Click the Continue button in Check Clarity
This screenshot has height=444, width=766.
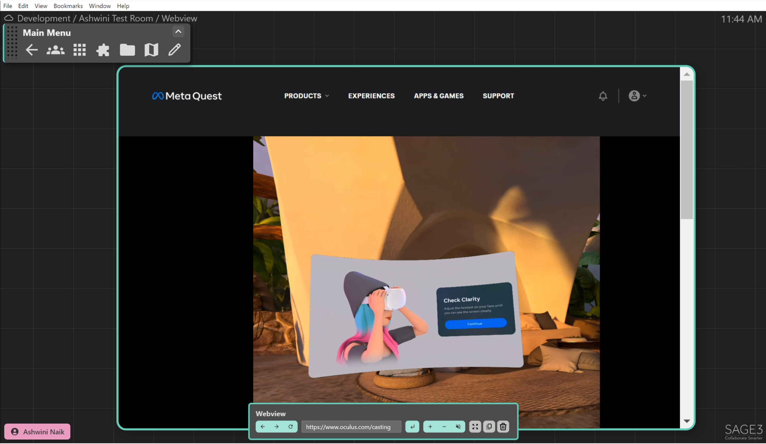pyautogui.click(x=475, y=323)
